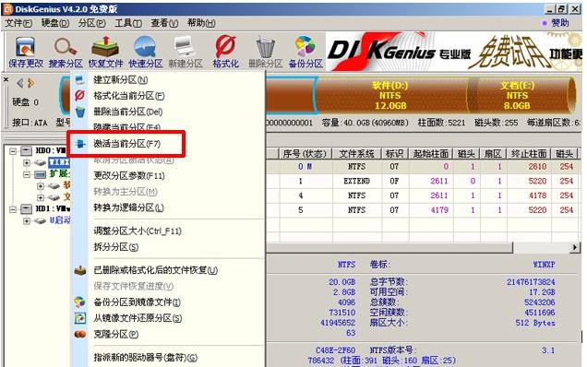The width and height of the screenshot is (587, 367).
Task: Select the 格式化 format toolbar icon
Action: click(x=226, y=52)
